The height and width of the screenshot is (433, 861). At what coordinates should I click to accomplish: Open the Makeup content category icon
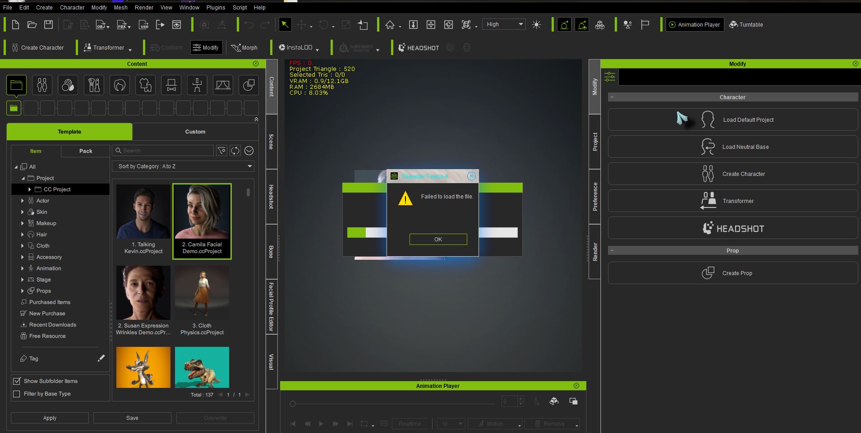click(x=94, y=85)
